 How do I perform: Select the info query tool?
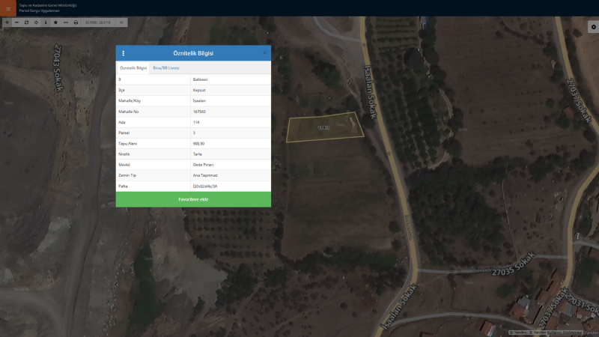46,22
